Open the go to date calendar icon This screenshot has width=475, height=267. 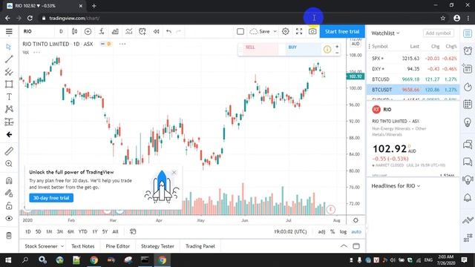[x=133, y=231]
